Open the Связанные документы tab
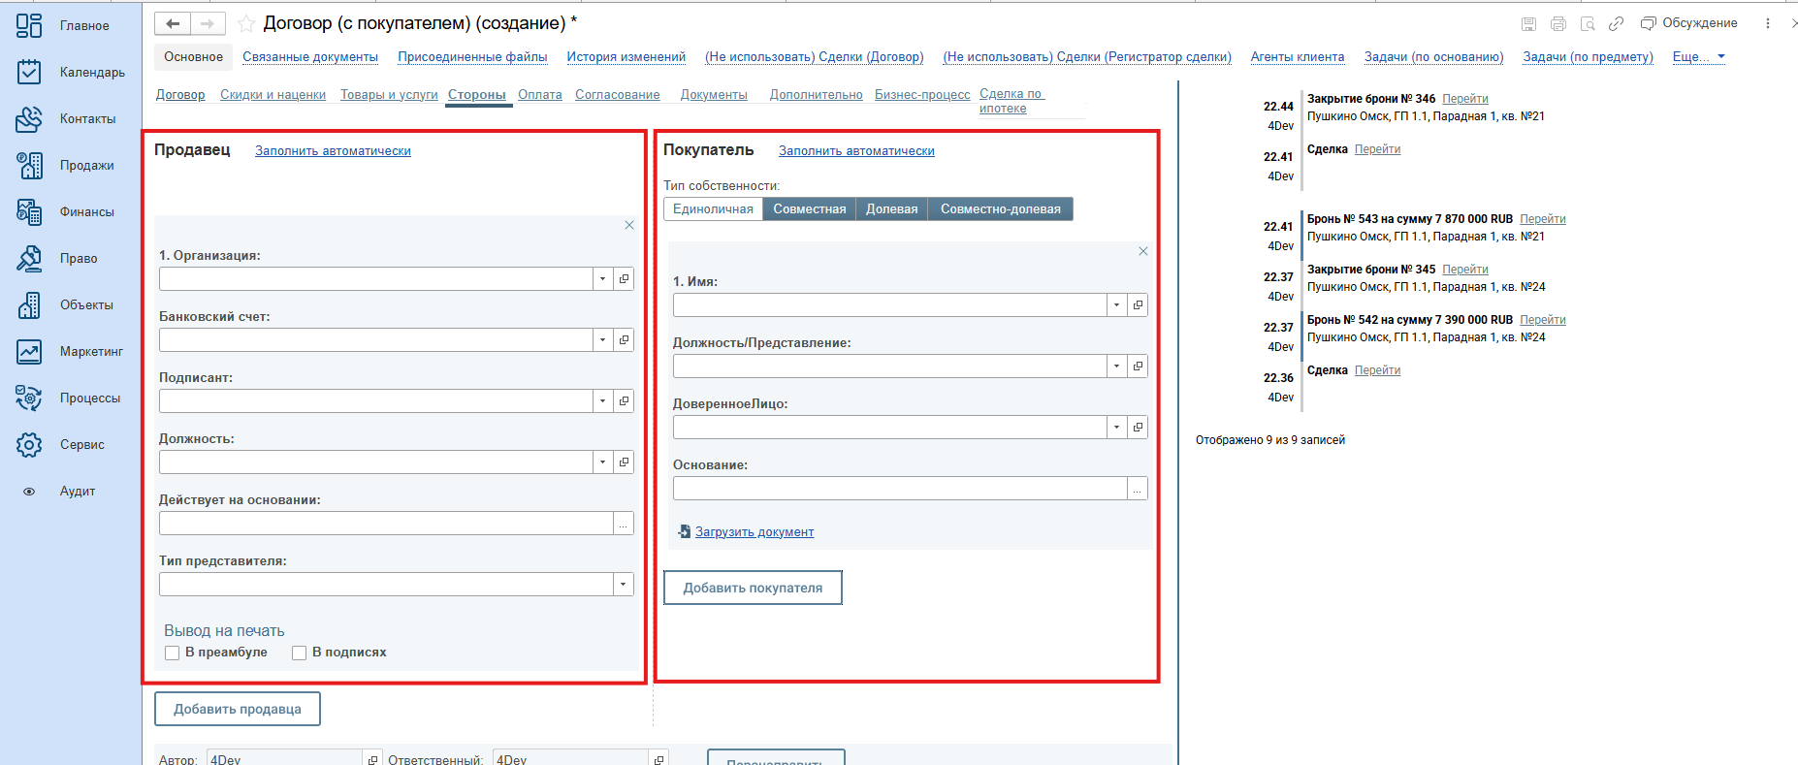This screenshot has height=765, width=1798. click(x=310, y=57)
